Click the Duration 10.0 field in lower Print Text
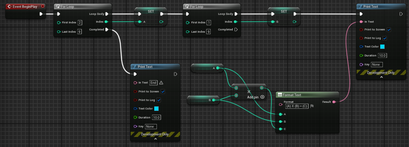The image size is (409, 147). [x=157, y=117]
